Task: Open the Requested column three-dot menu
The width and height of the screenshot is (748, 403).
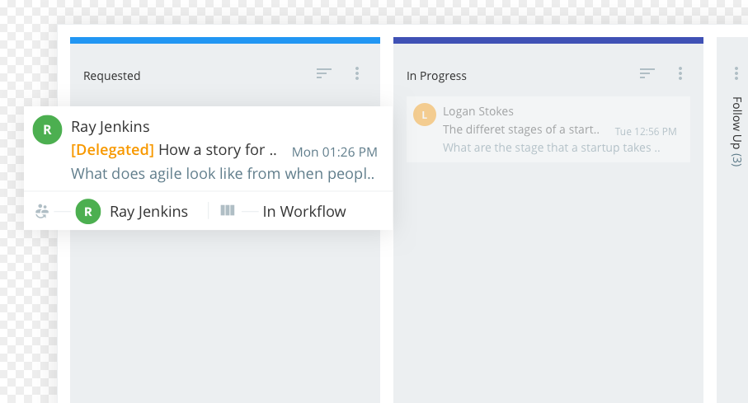Action: click(x=357, y=74)
